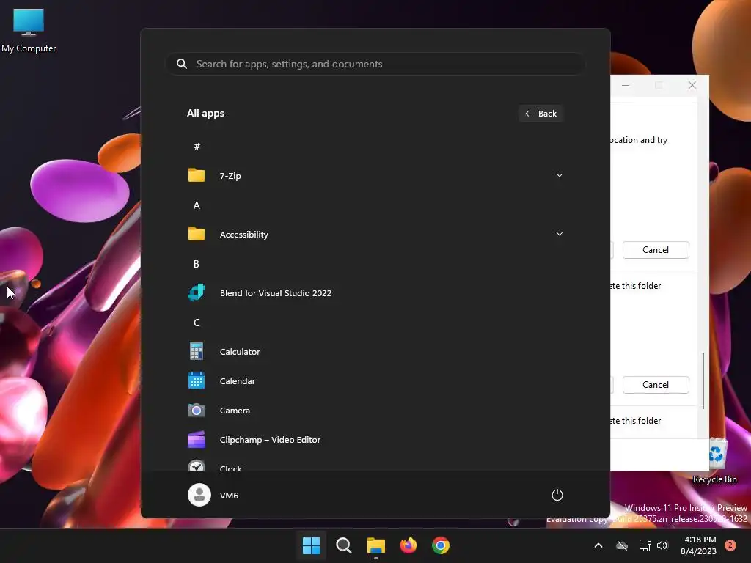Click the 'All apps' heading
751x563 pixels.
pyautogui.click(x=205, y=114)
